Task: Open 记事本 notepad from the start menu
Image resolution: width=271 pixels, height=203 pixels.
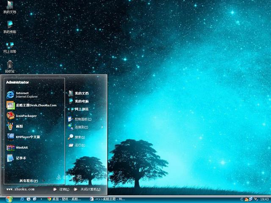Action: click(x=17, y=158)
